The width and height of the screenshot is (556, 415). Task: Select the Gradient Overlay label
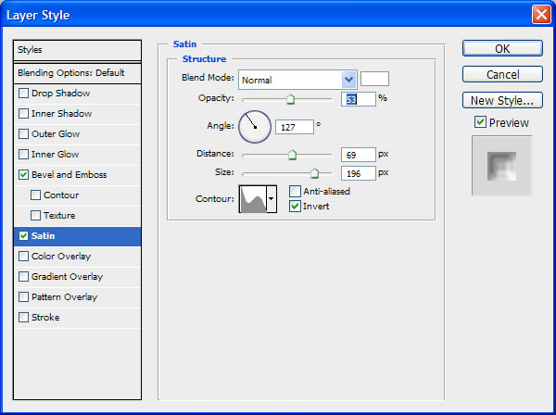67,276
